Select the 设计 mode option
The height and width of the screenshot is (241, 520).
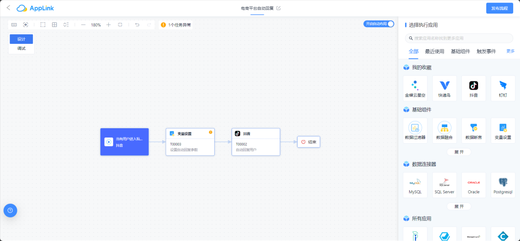click(x=22, y=39)
